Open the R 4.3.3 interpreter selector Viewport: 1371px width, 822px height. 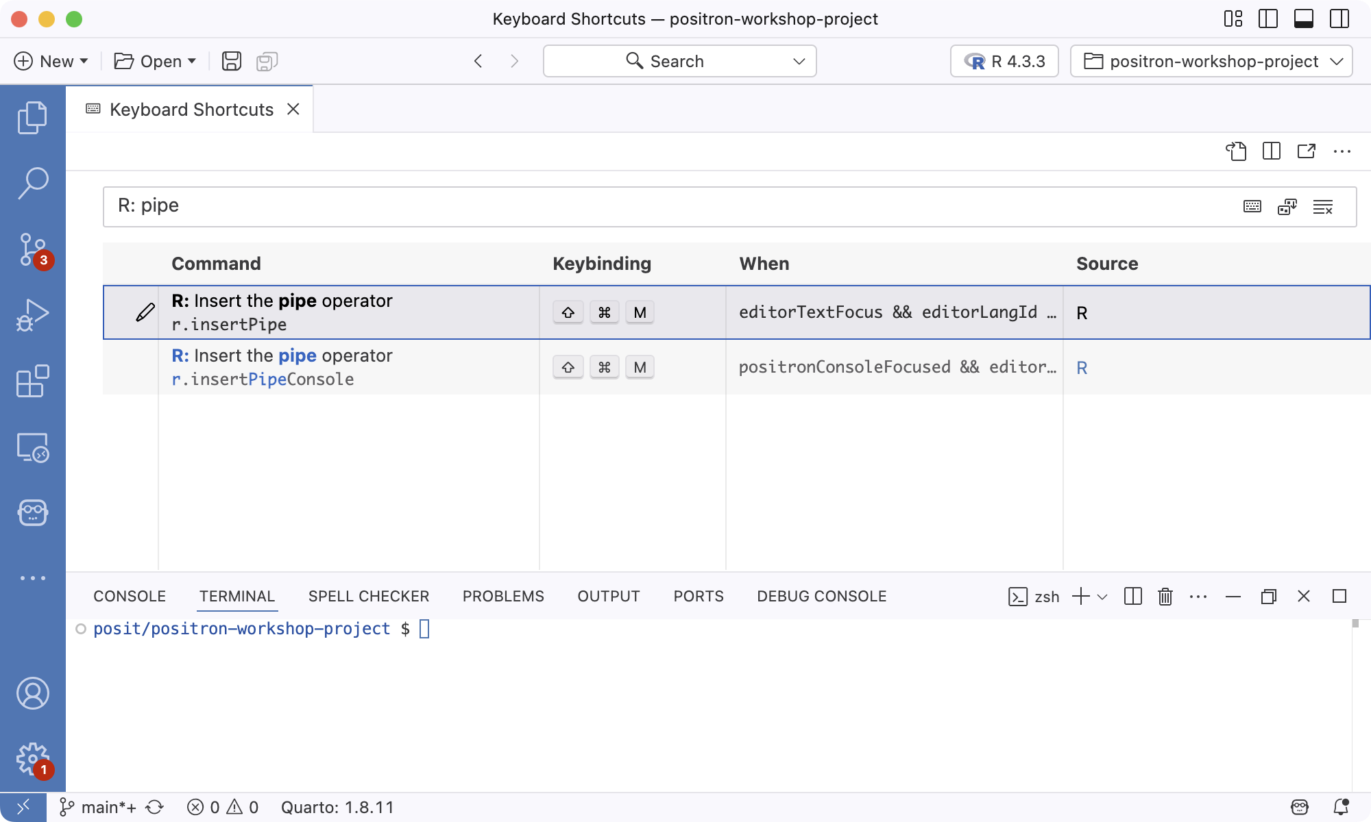1004,61
